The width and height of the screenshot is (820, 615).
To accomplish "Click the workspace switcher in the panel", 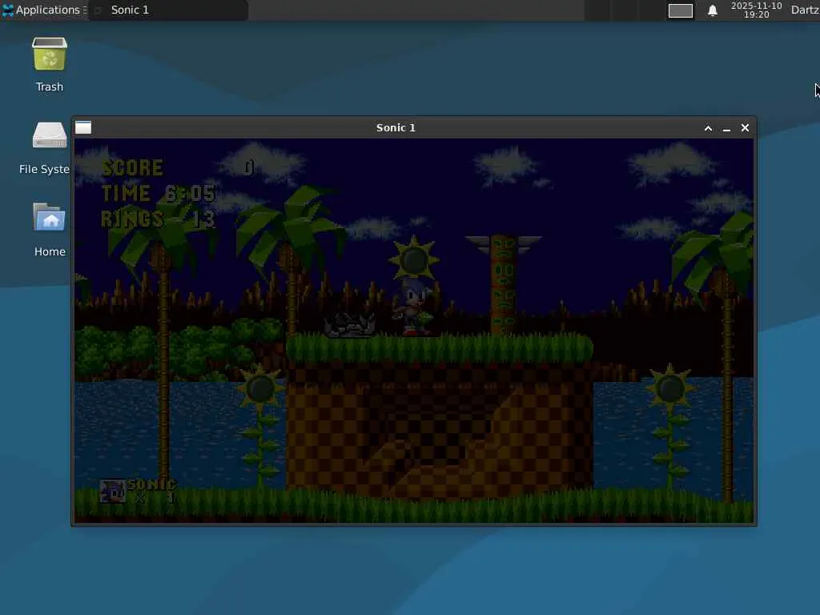I will (681, 10).
